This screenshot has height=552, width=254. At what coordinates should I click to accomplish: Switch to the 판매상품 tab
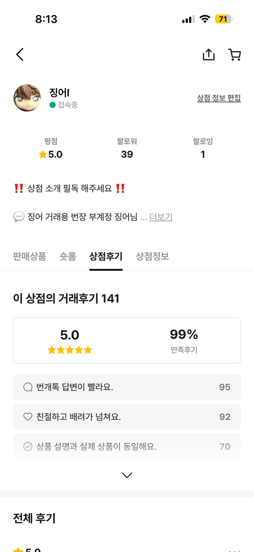[x=30, y=256]
